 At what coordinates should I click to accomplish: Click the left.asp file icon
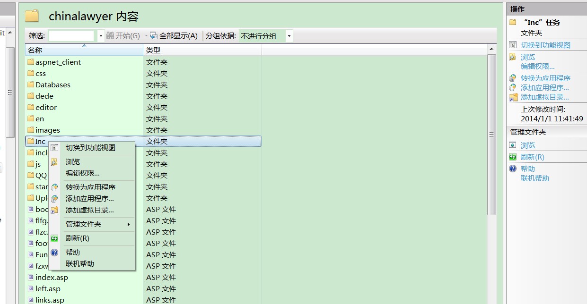[x=31, y=288]
